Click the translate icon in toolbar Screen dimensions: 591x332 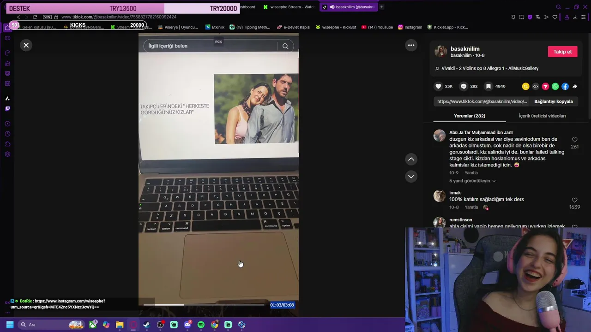538,17
